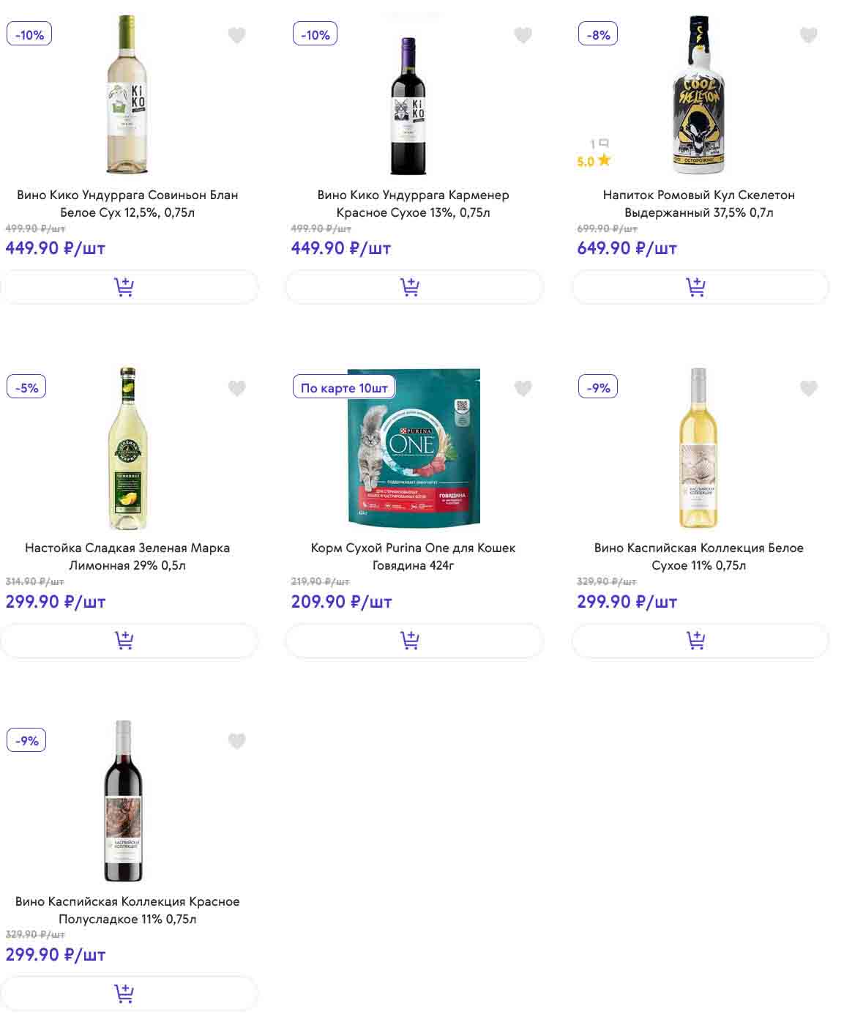The height and width of the screenshot is (1017, 844).
Task: Favorite the Каспийская Коллекция red semi-sweet wine
Action: point(236,742)
